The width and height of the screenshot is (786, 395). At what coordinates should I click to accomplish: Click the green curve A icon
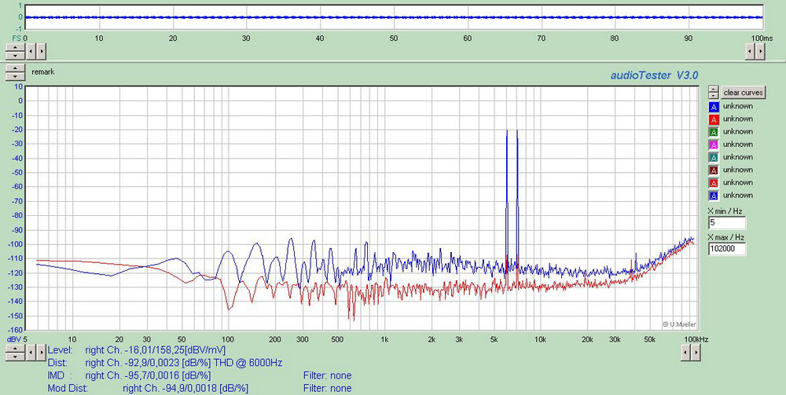(714, 132)
